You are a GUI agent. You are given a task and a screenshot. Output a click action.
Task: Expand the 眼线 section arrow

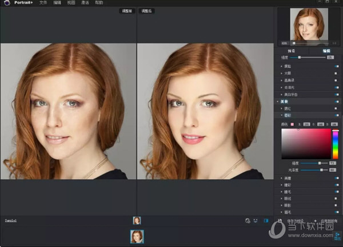coord(281,199)
